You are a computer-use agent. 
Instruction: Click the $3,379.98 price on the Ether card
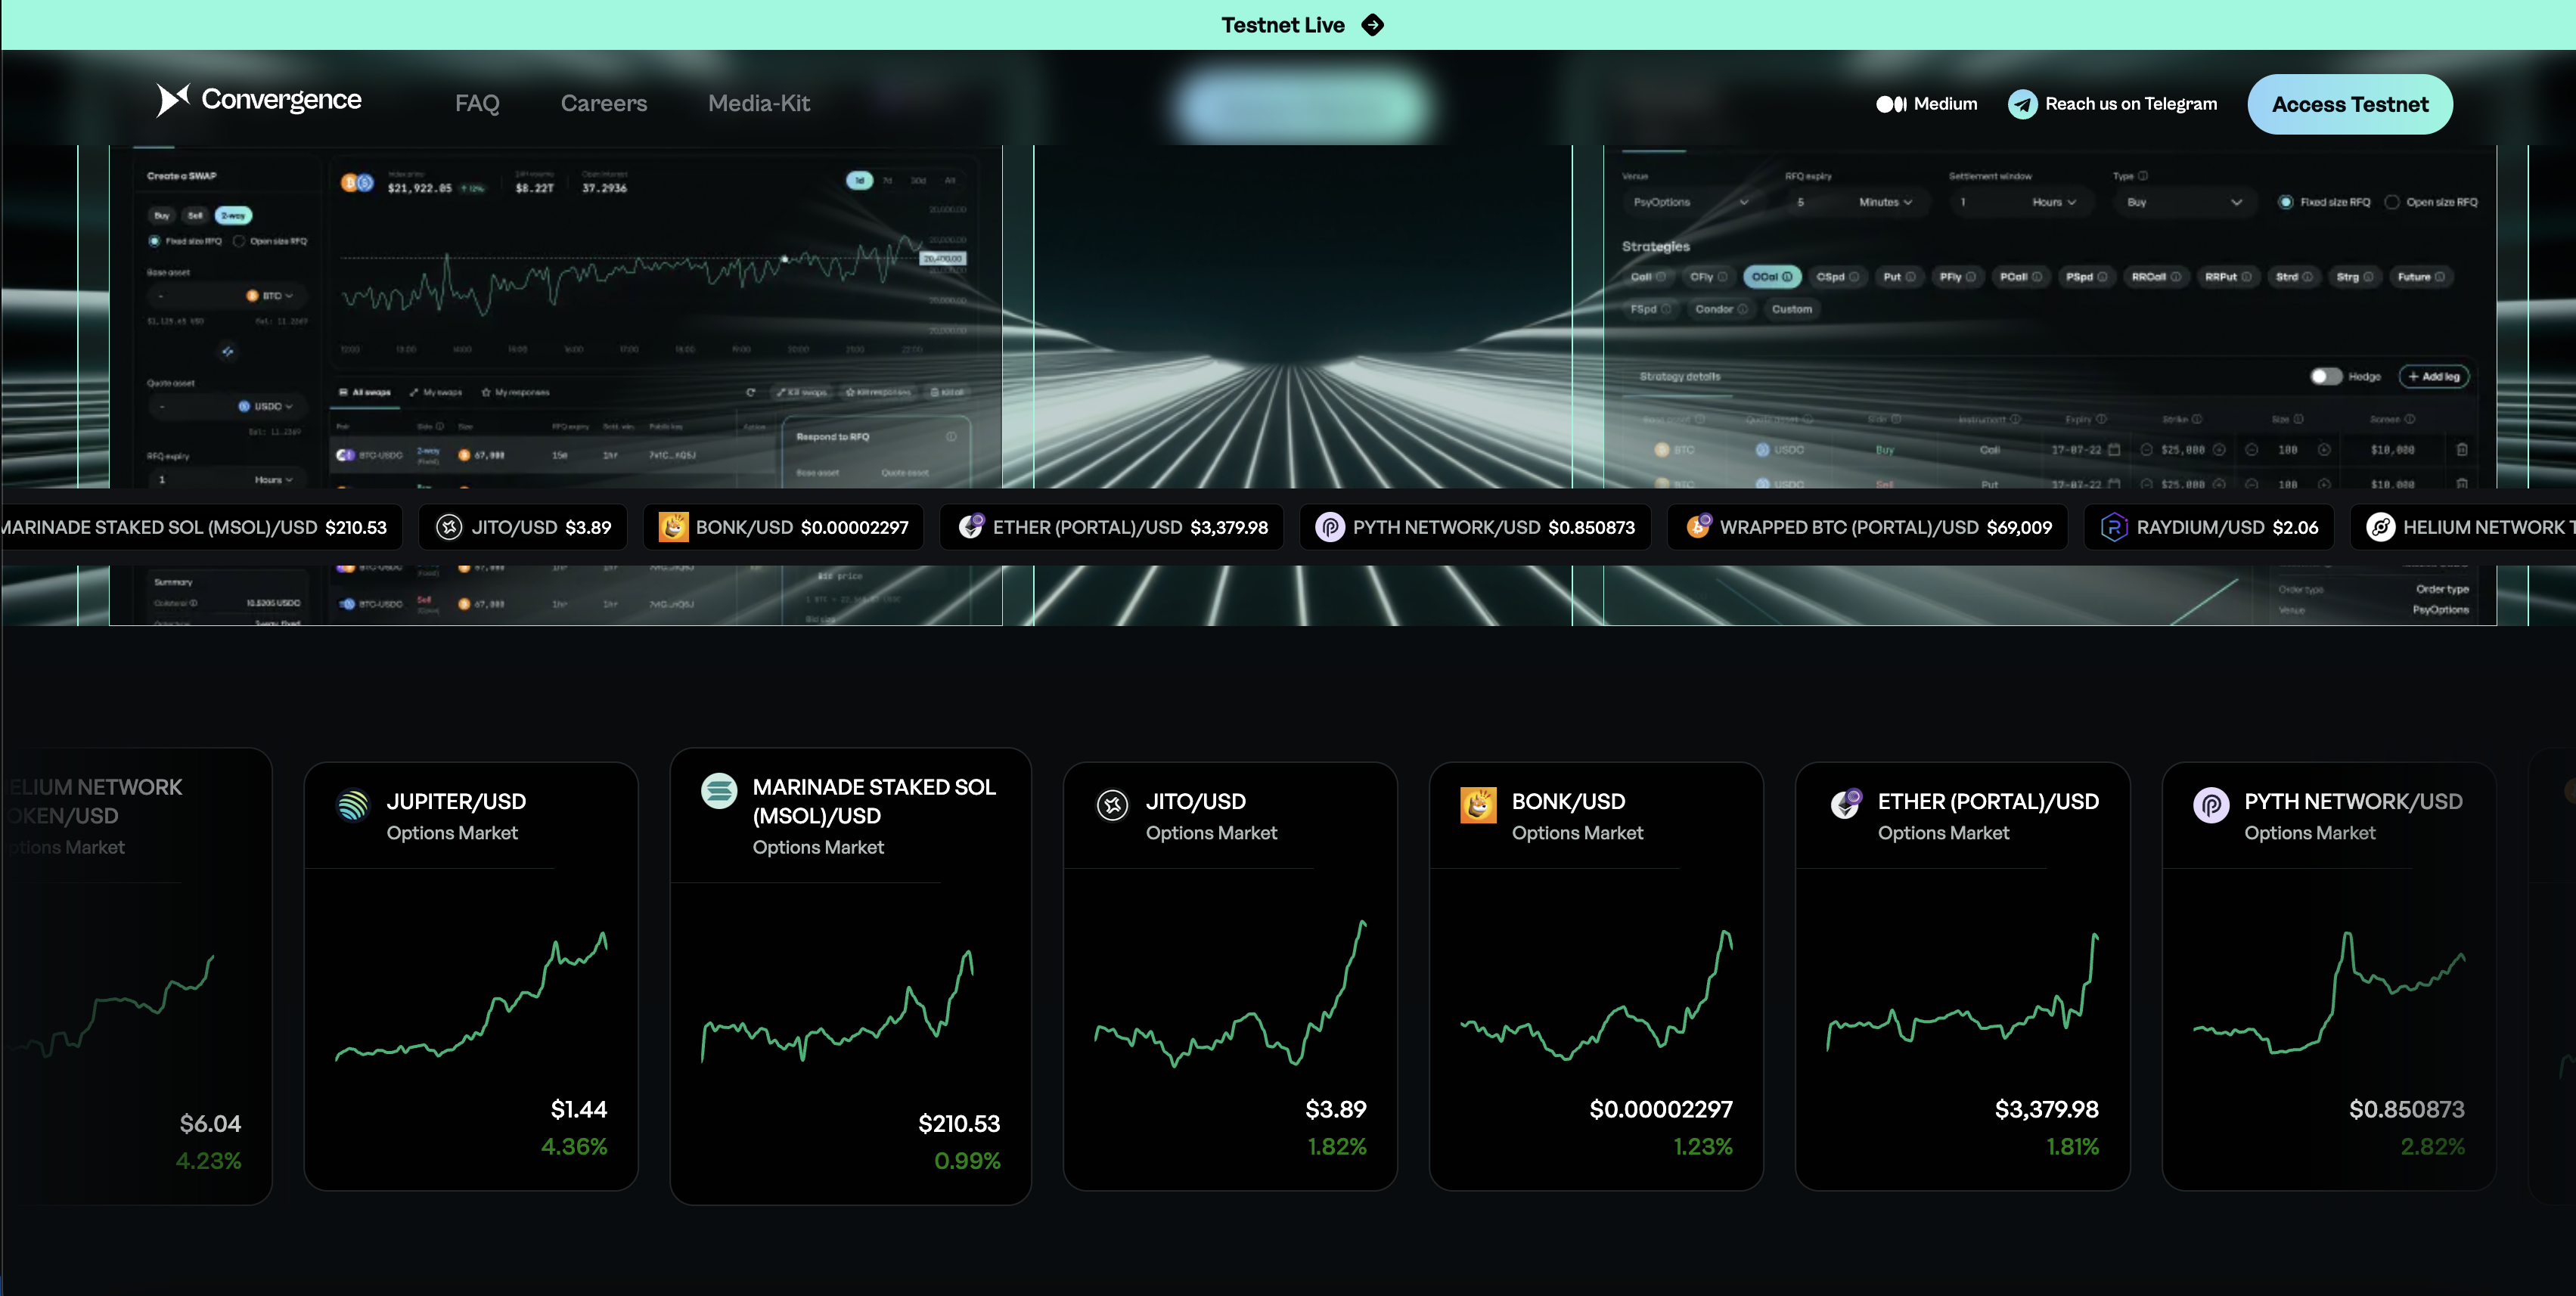tap(2046, 1109)
